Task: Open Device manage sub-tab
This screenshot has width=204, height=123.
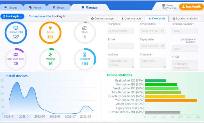Action: coord(102,19)
